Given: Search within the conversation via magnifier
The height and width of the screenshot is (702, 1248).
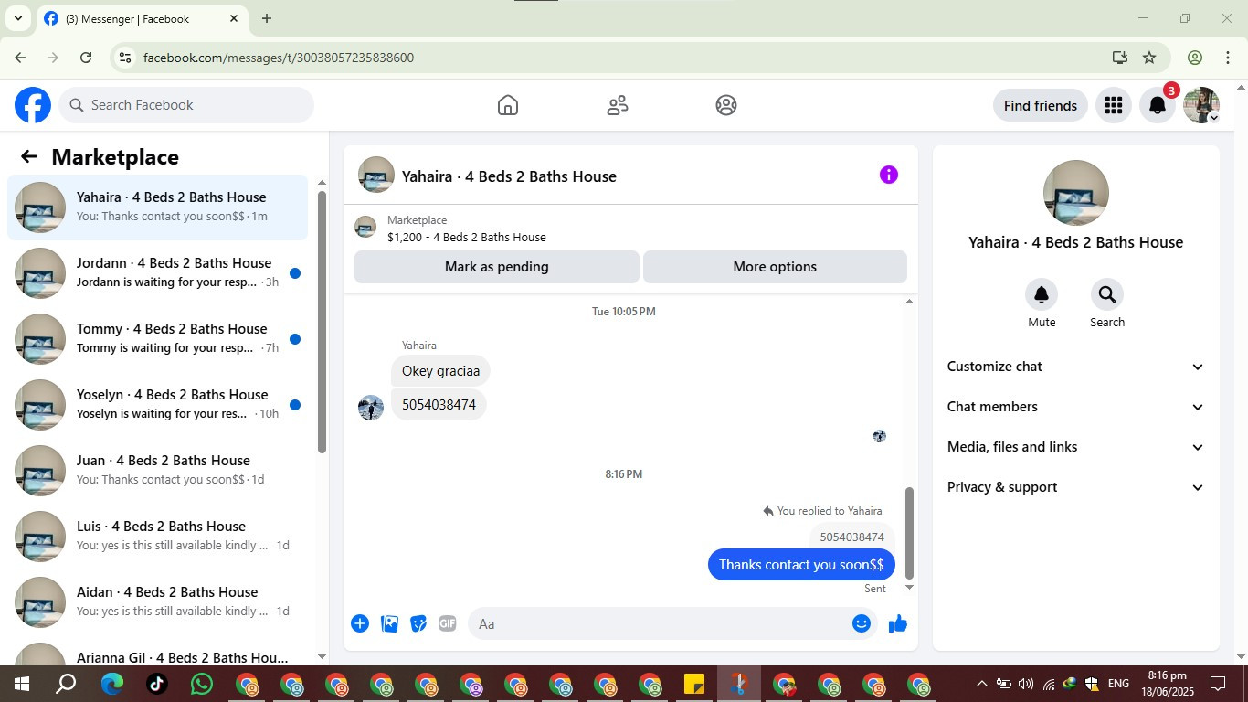Looking at the screenshot, I should click(x=1107, y=294).
